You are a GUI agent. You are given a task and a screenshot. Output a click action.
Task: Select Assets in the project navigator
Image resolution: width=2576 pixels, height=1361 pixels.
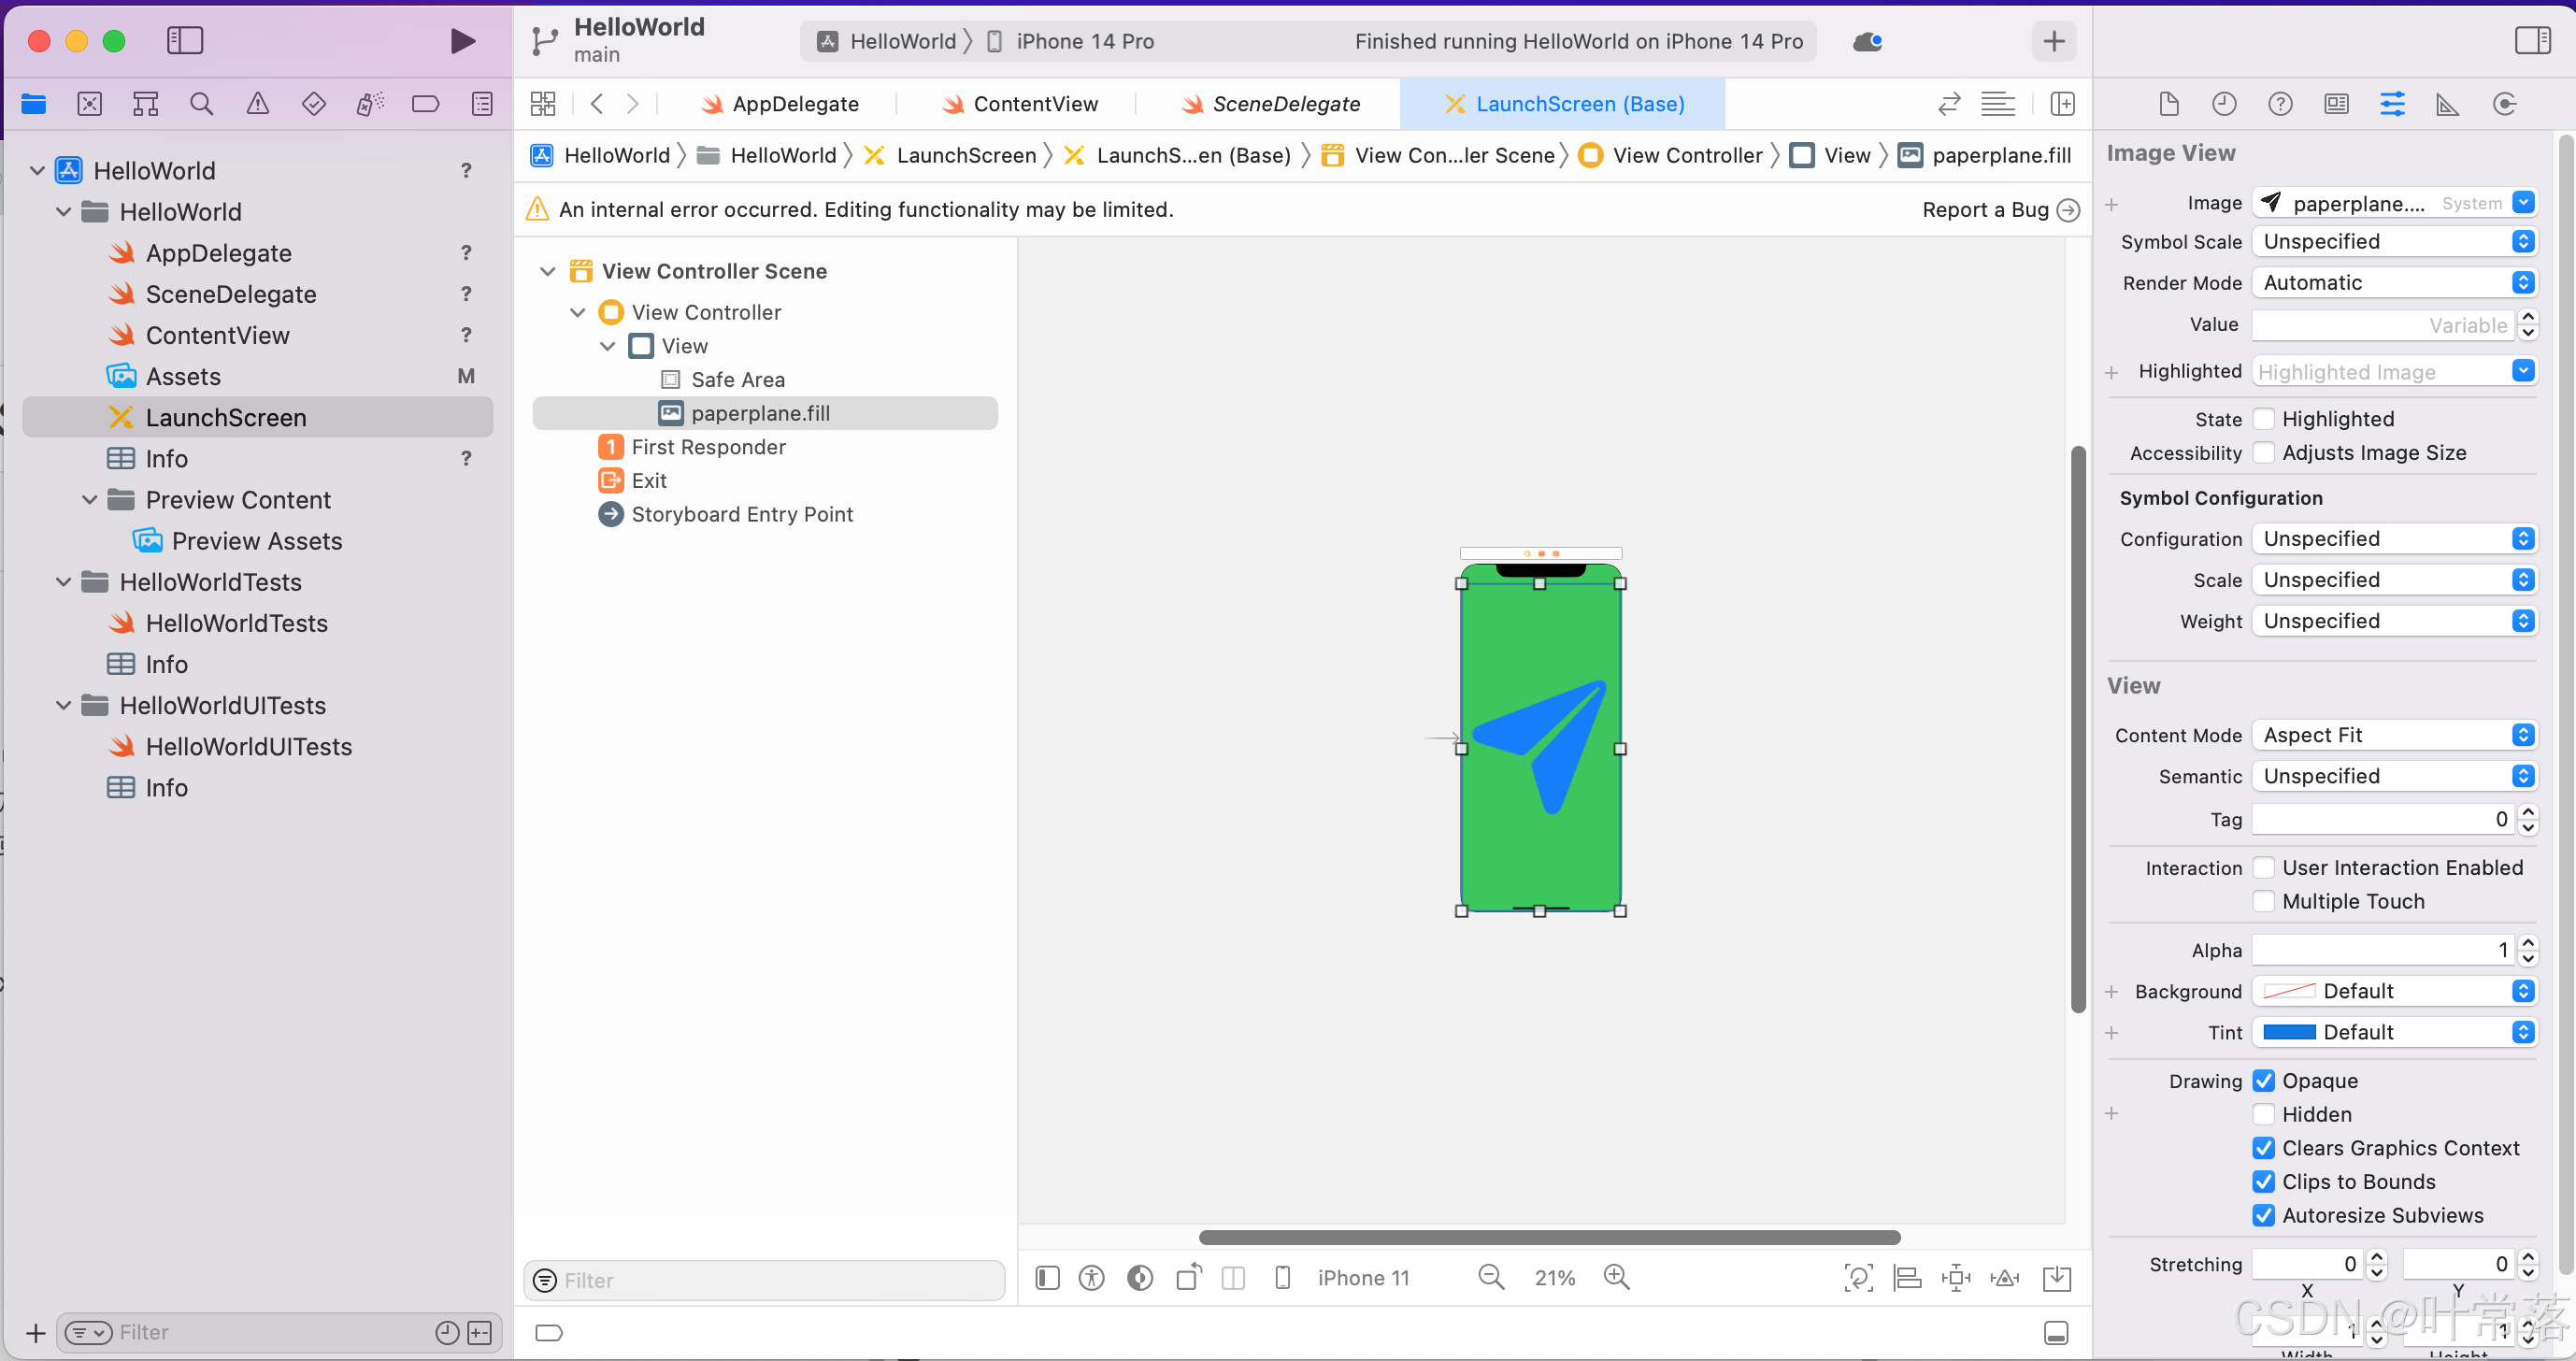[x=183, y=377]
